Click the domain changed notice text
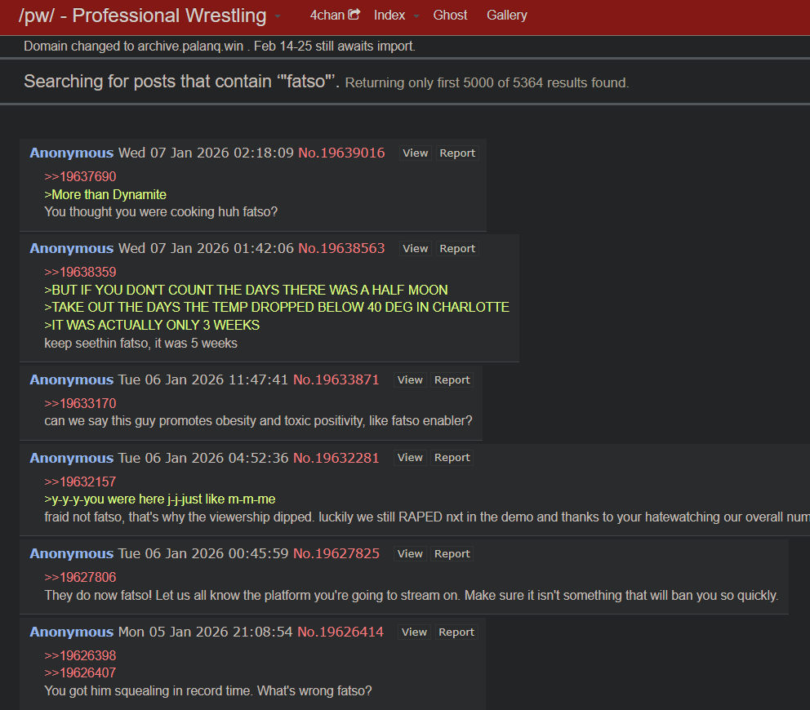The height and width of the screenshot is (710, 810). [x=220, y=47]
